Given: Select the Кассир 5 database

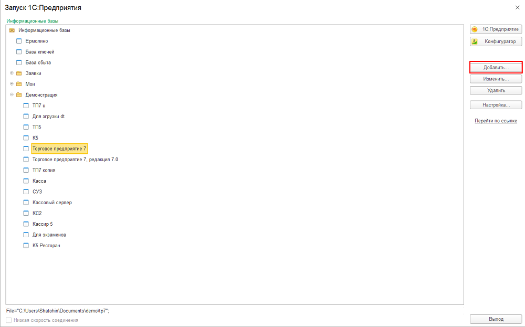Looking at the screenshot, I should click(43, 224).
